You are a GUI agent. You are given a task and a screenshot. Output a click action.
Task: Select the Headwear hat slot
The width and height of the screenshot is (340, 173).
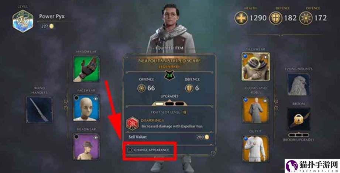86,147
